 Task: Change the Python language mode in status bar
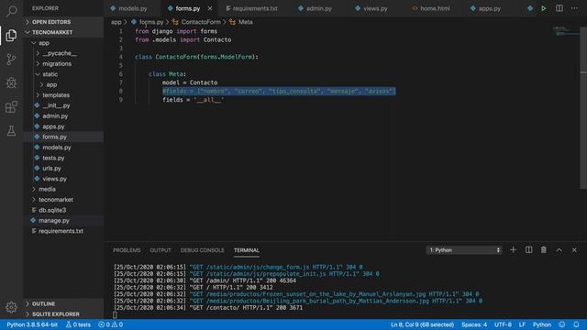pos(542,324)
